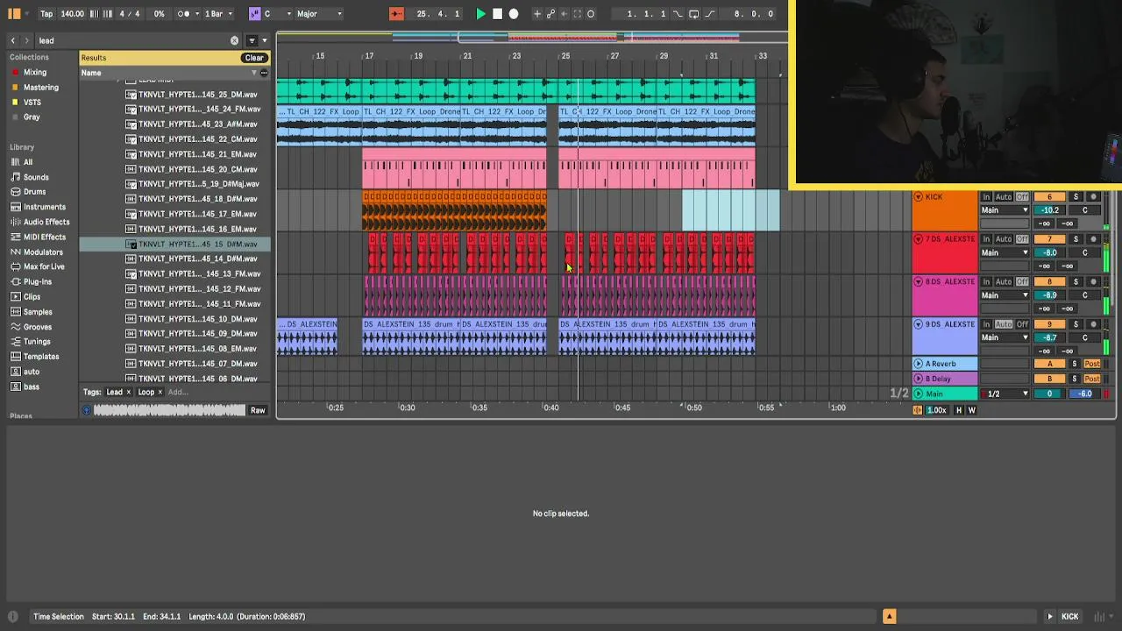Arm the KICK track for recording
Viewport: 1122px width, 631px height.
[x=1093, y=196]
